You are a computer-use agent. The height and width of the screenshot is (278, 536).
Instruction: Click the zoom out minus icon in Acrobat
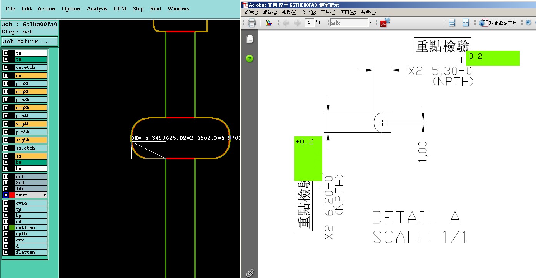click(528, 23)
